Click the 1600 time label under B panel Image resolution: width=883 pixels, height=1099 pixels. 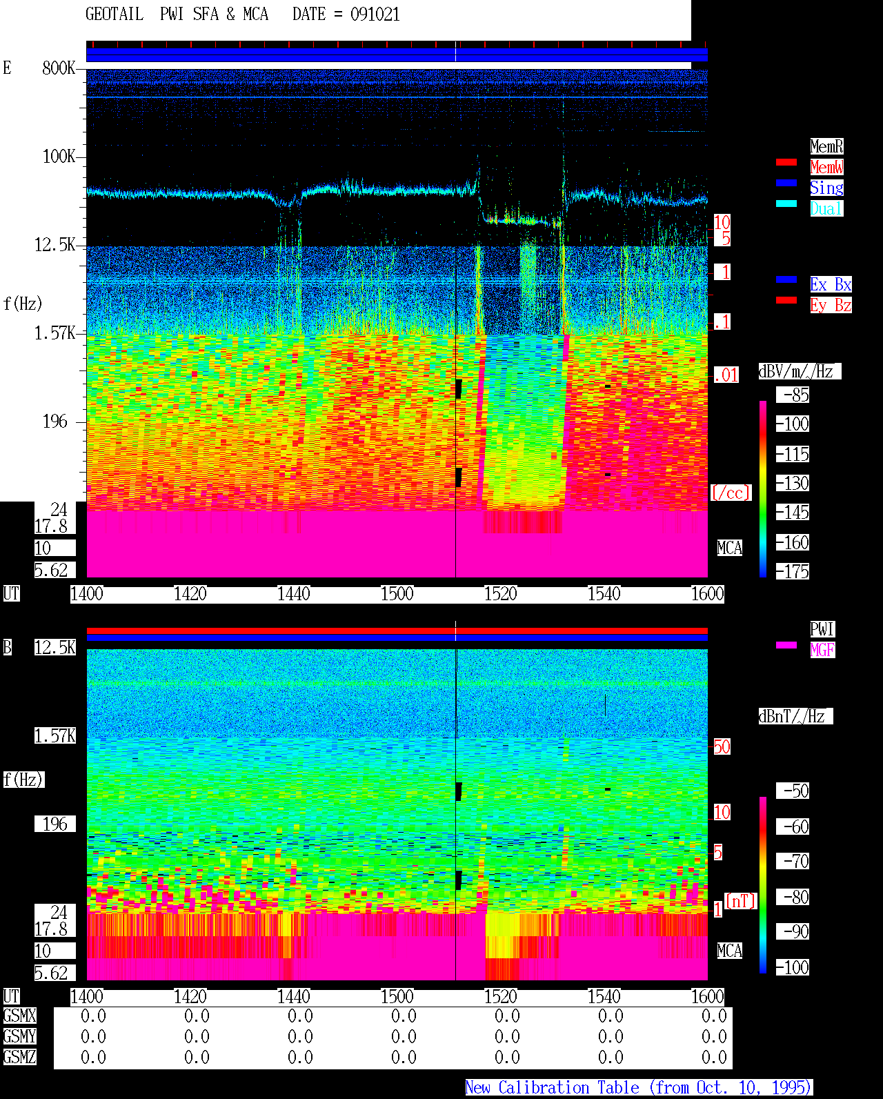click(708, 996)
